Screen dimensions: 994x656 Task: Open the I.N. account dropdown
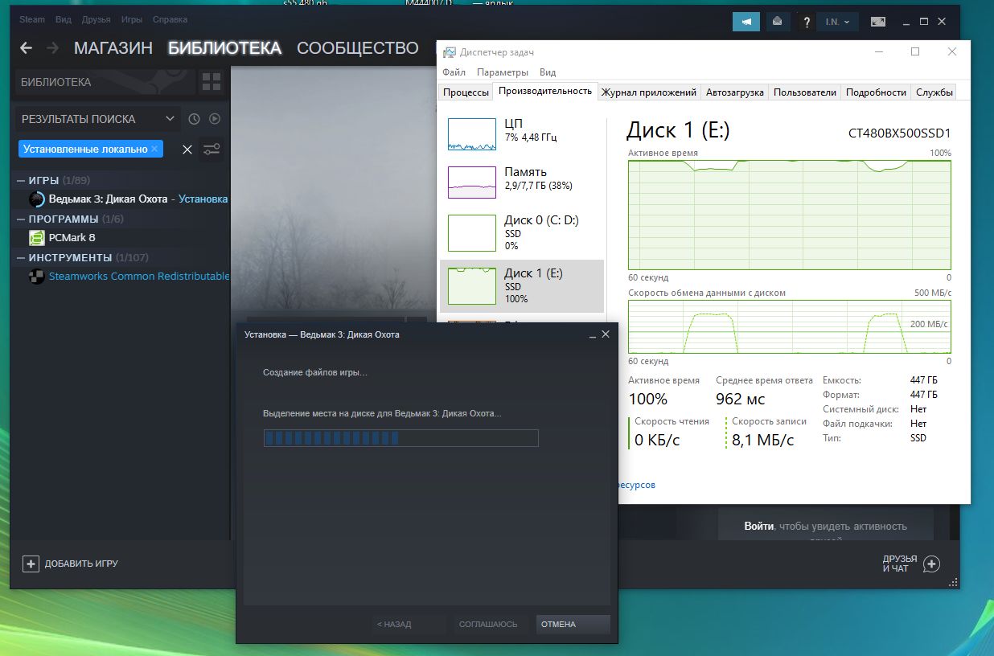click(x=837, y=22)
